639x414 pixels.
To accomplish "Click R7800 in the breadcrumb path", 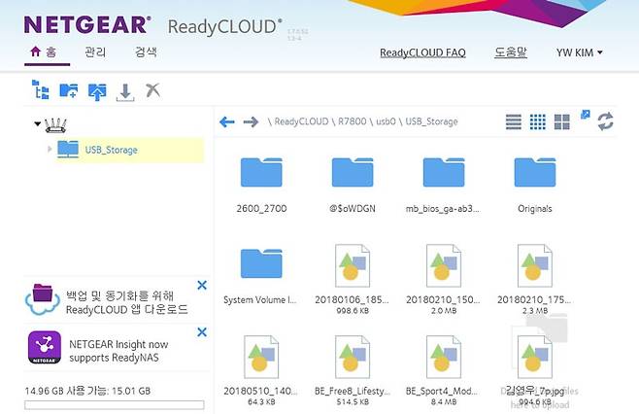I will coord(353,121).
